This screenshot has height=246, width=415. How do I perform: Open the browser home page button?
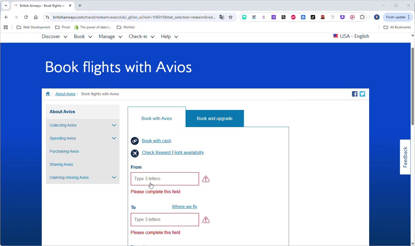[36, 17]
